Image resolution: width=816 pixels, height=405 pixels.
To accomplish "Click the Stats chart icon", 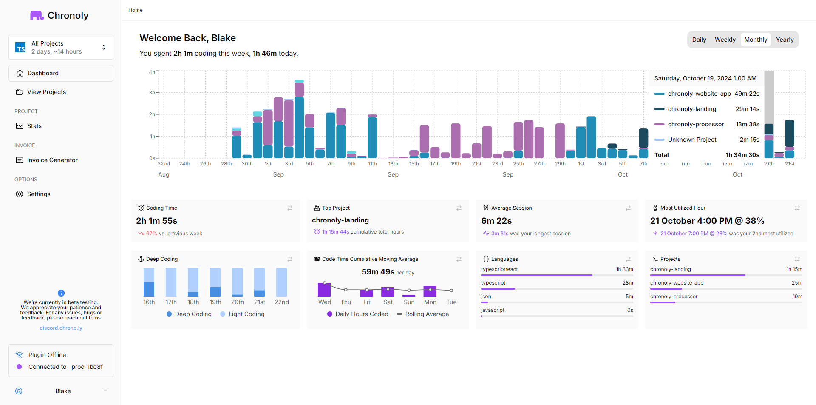I will [20, 126].
